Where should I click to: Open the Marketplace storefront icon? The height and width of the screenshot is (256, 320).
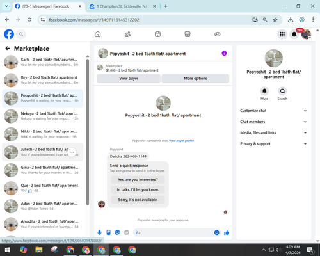click(188, 34)
